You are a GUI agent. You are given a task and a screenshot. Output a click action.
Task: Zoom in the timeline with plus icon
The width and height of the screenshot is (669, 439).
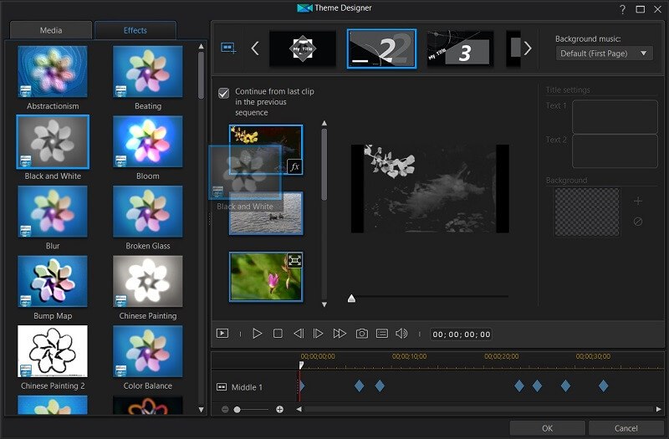coord(279,410)
